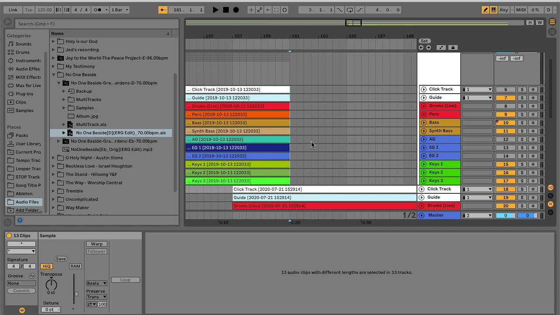Open the warp mode dropdown showing Beats
Viewport: 560px width, 315px height.
click(97, 283)
